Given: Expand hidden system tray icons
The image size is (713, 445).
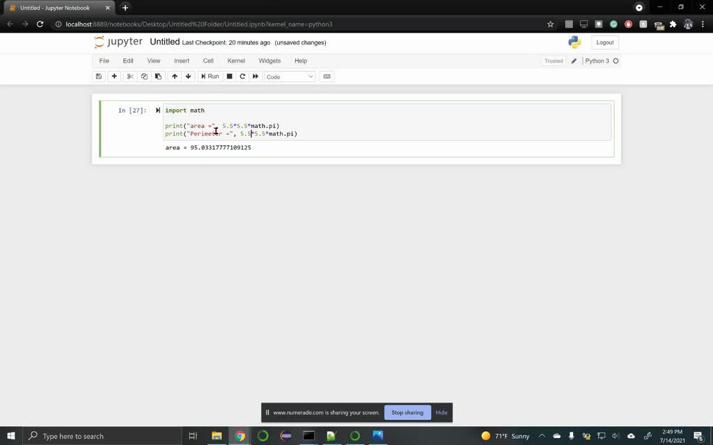Looking at the screenshot, I should pos(541,436).
